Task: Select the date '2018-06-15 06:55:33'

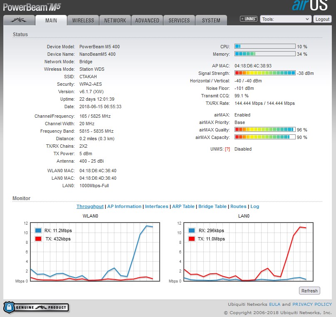Action: tap(100, 107)
